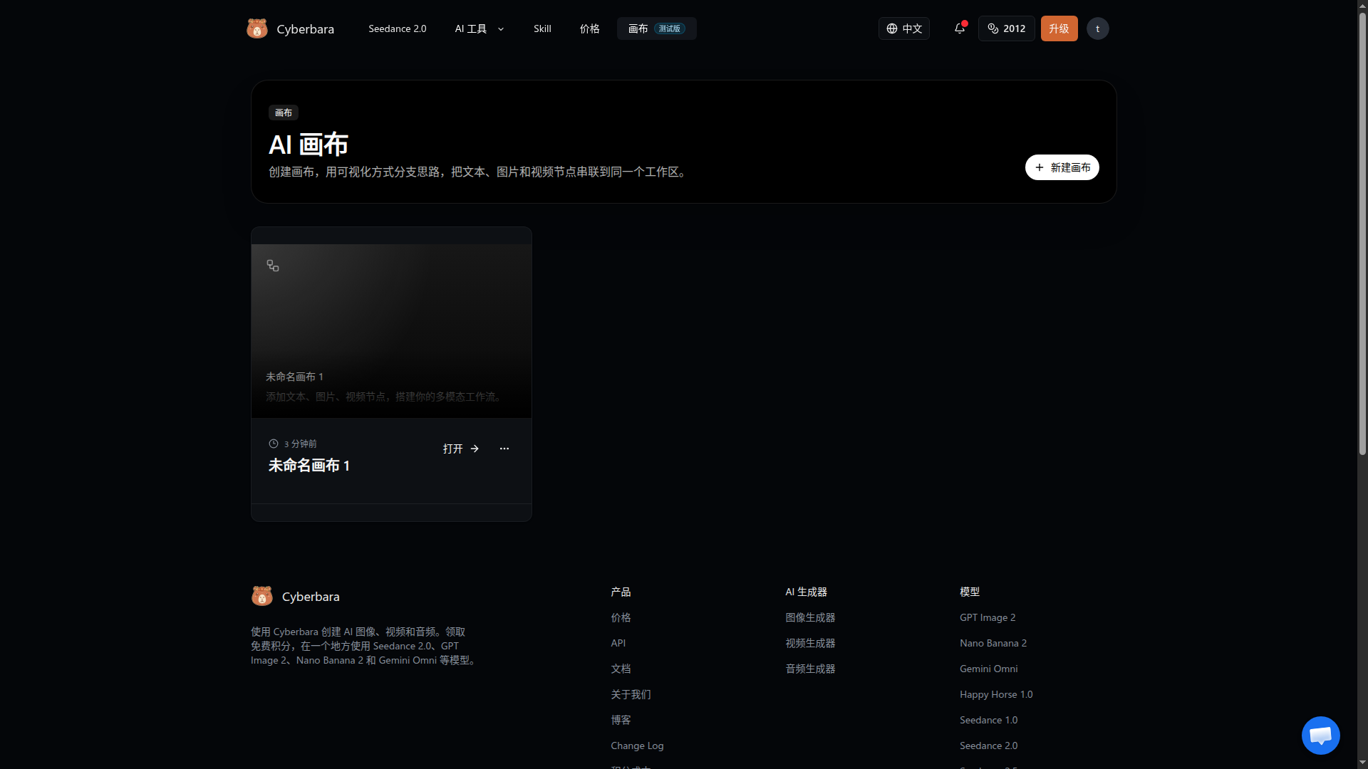Open footer Seedance 2.0 model link

988,746
